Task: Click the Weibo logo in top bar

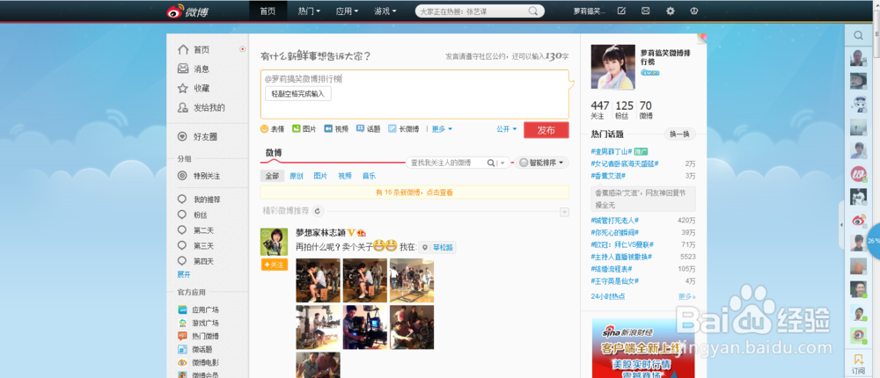Action: [x=188, y=11]
